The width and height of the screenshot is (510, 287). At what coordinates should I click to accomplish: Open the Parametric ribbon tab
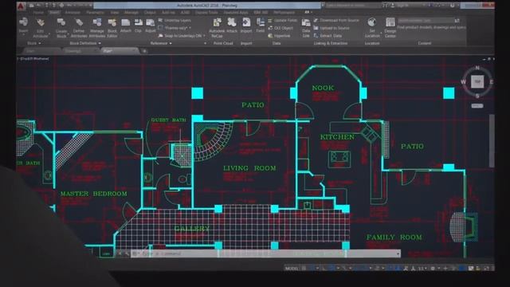95,13
